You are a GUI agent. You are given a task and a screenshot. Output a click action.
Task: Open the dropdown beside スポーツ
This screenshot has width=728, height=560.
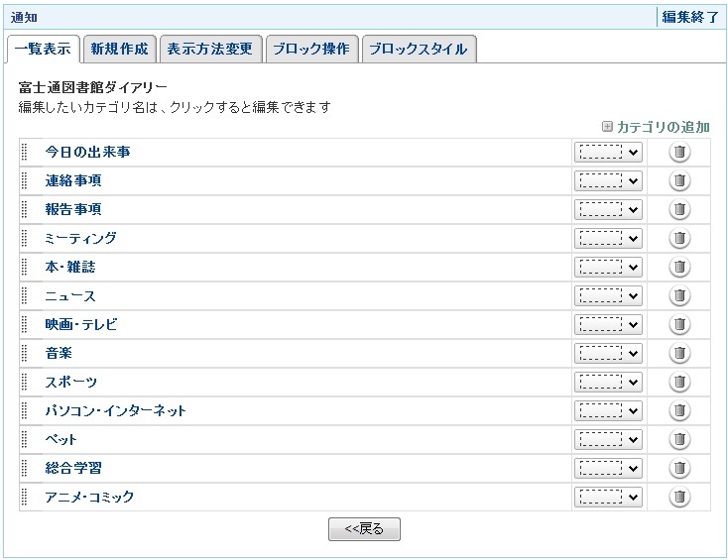tap(608, 382)
